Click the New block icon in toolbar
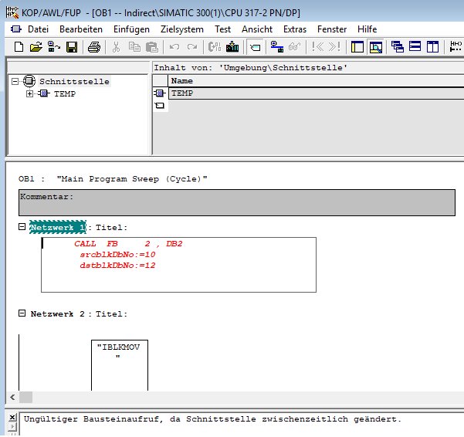464x437 pixels. [19, 47]
